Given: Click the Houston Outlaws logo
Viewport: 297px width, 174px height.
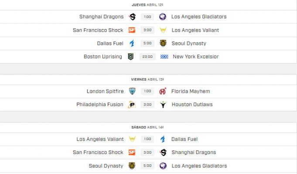Looking at the screenshot, I should 163,105.
